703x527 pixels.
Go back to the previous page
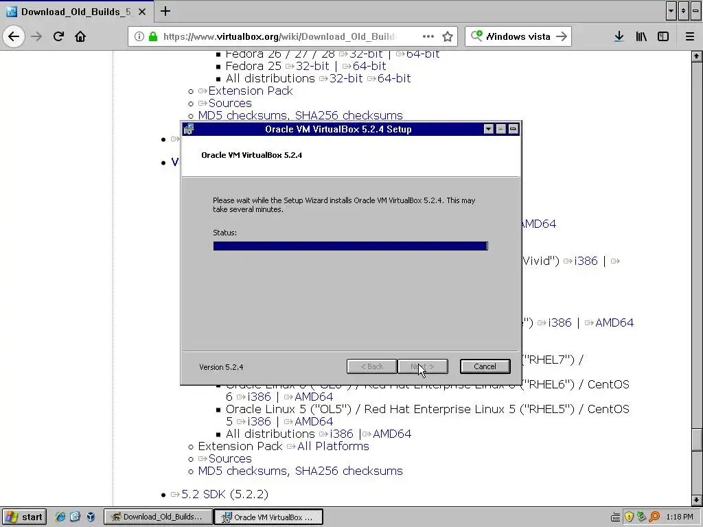tap(14, 36)
